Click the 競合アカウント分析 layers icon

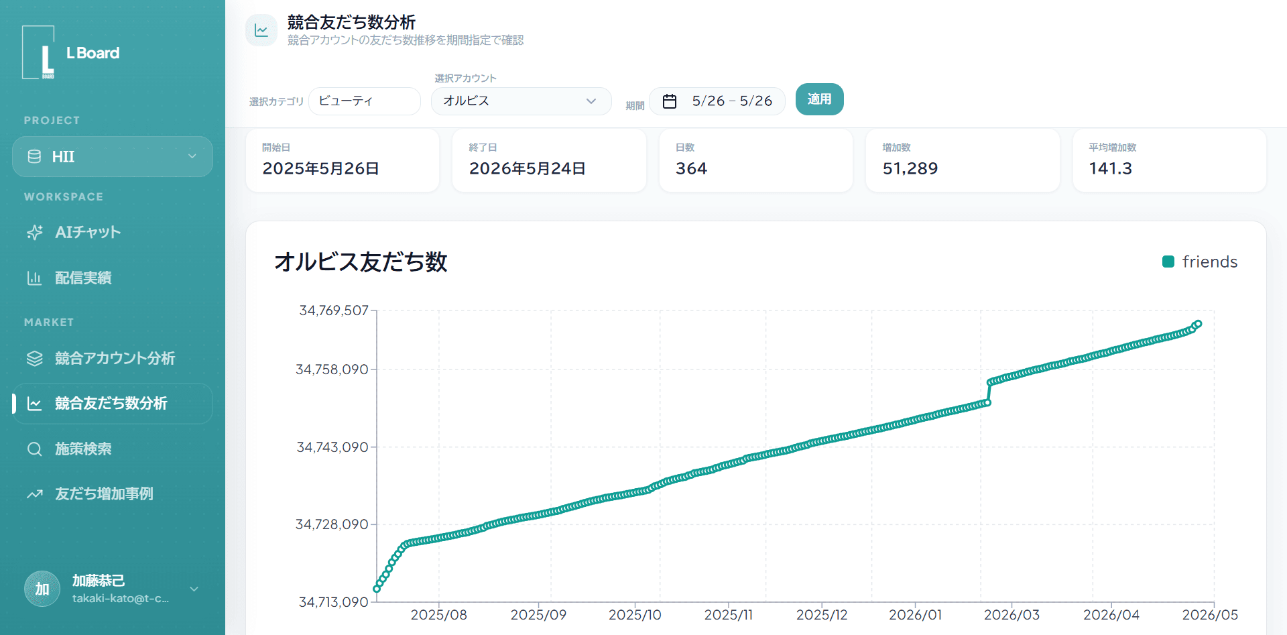coord(34,358)
